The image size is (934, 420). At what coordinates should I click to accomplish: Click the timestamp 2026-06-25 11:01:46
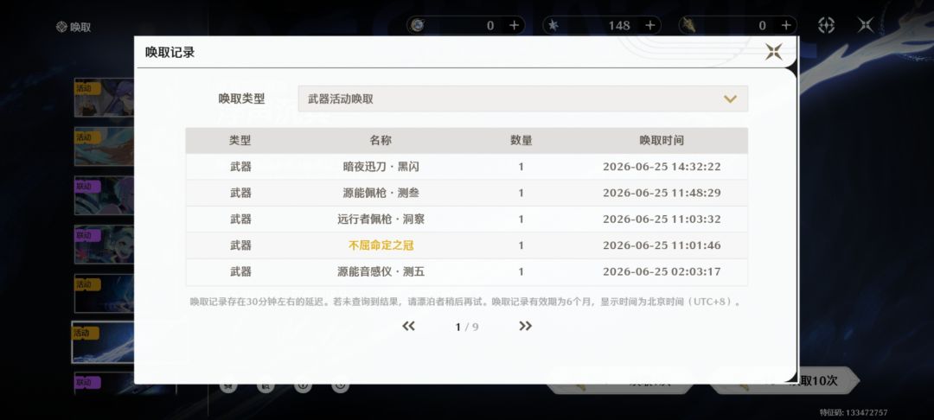(x=662, y=245)
